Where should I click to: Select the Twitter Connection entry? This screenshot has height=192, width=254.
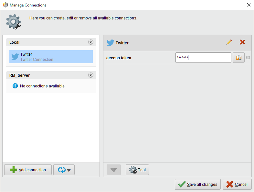click(x=51, y=57)
